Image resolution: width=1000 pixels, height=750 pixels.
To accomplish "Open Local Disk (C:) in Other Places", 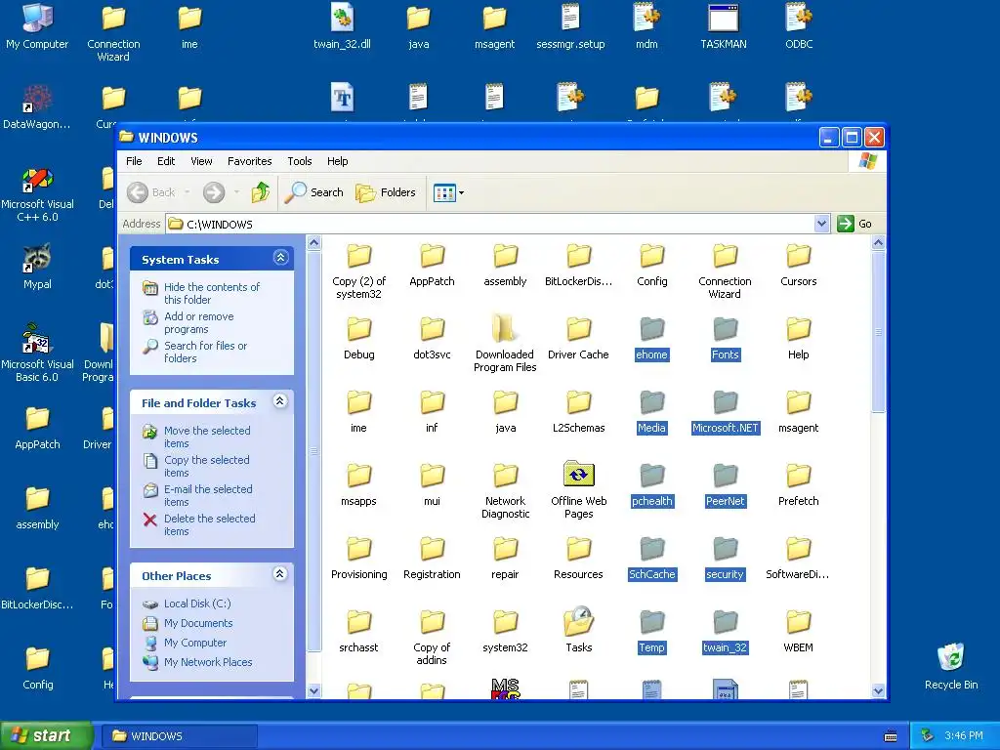I will pyautogui.click(x=197, y=604).
